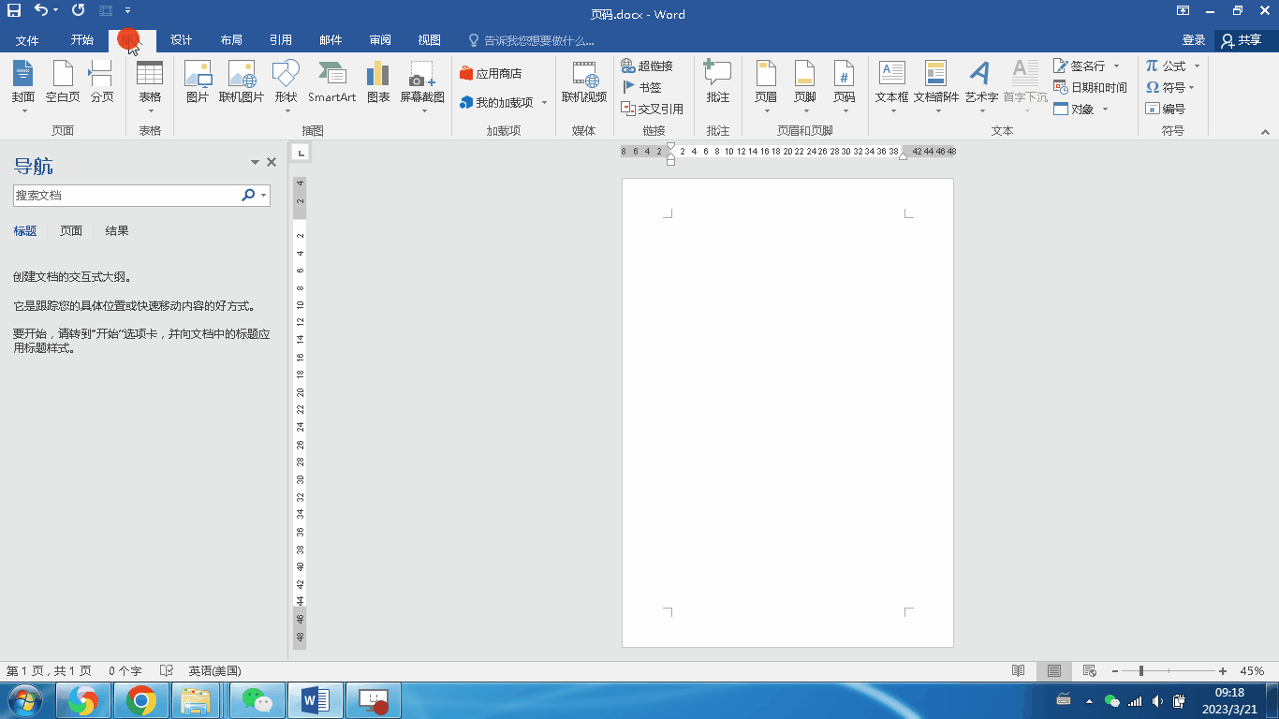Screen dimensions: 1279x719
Task: Open the Table (表格) insert tool
Action: point(150,86)
